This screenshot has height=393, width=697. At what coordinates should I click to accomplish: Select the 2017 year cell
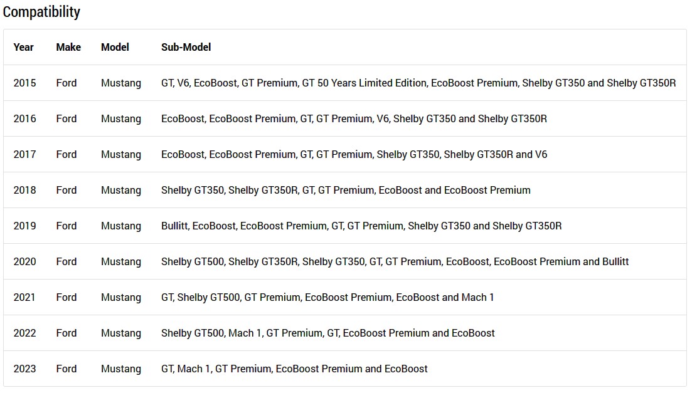pyautogui.click(x=24, y=155)
